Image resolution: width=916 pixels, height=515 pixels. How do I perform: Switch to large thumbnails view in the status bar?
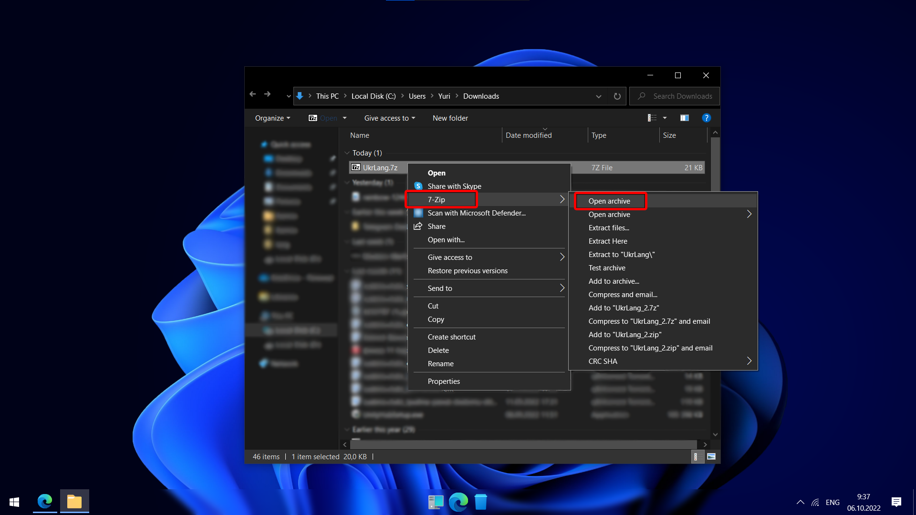[711, 456]
